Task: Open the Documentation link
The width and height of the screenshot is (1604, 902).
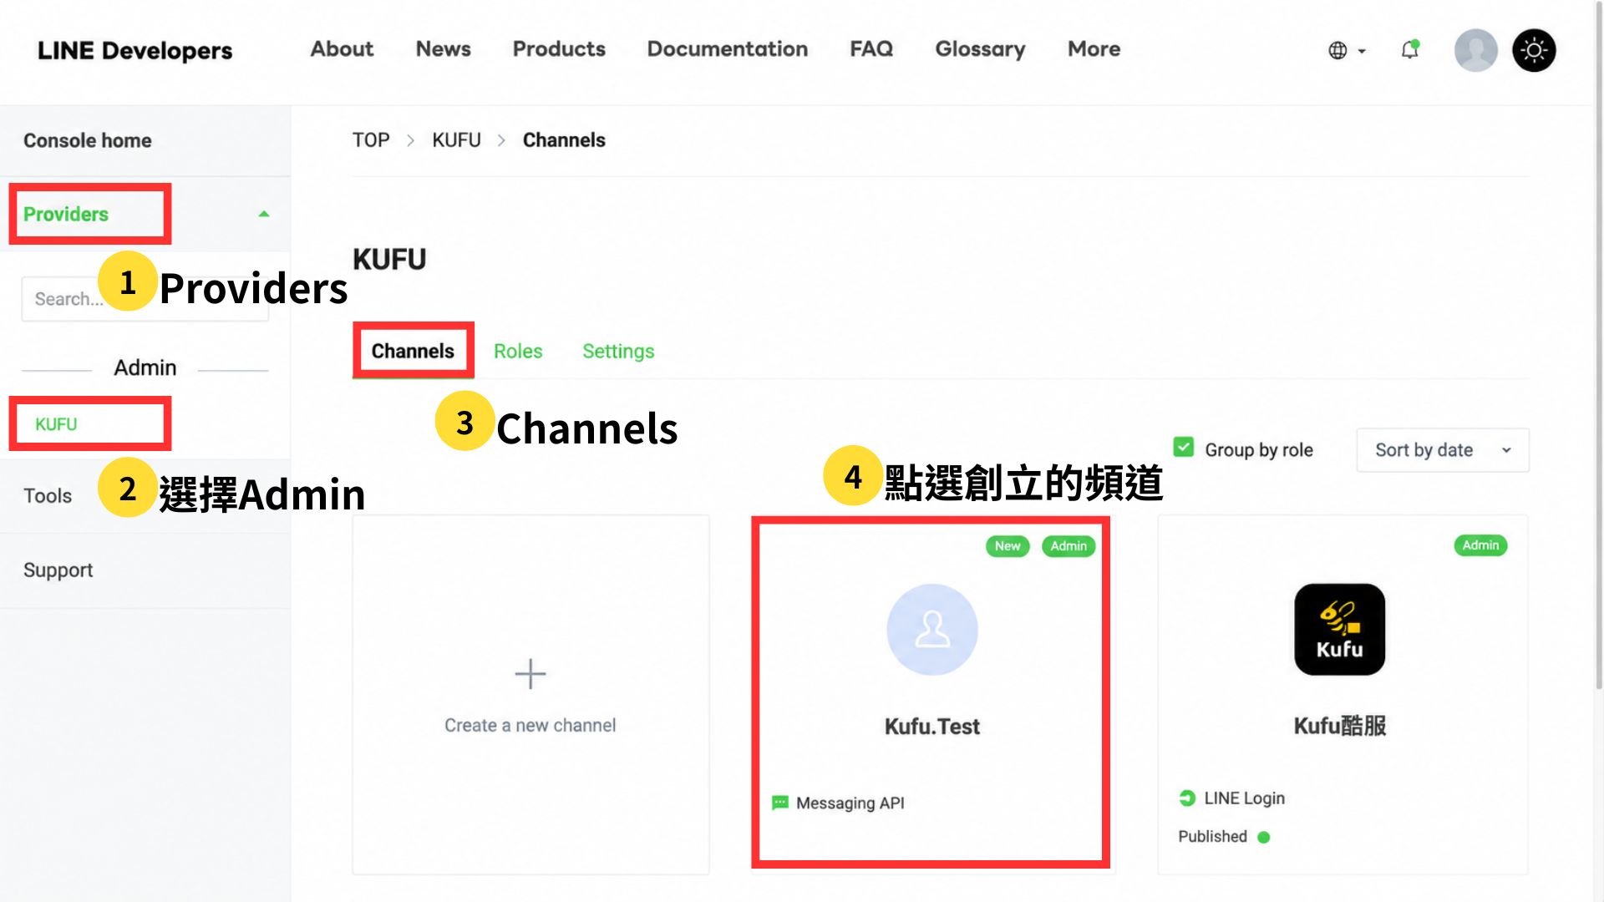Action: [728, 49]
